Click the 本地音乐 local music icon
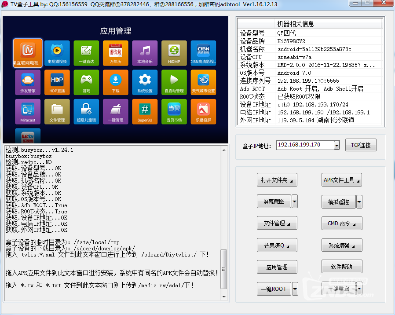This screenshot has width=395, height=315. tap(145, 53)
